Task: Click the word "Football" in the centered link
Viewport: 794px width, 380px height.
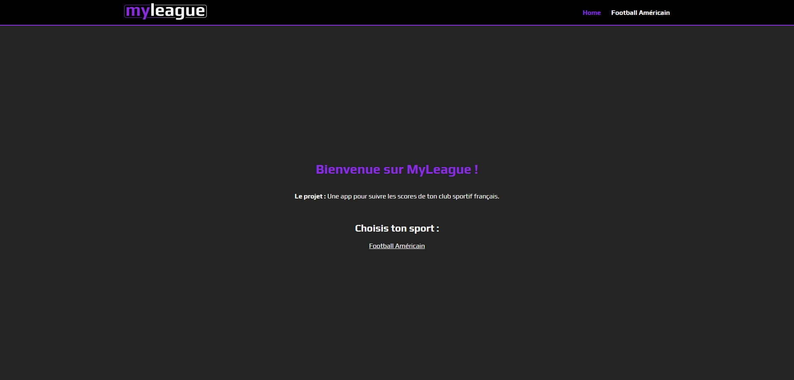Action: point(381,246)
